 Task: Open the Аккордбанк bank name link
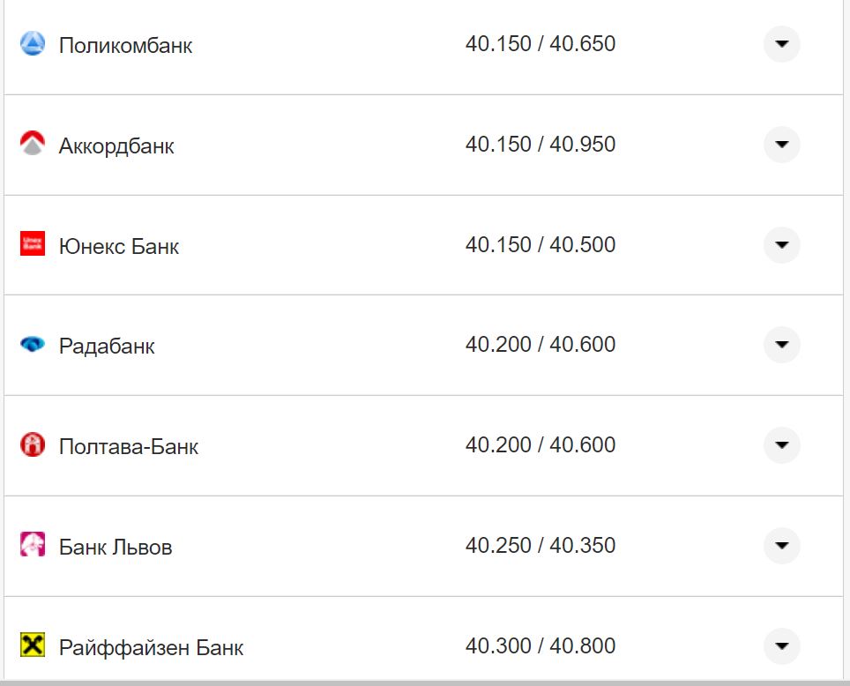pyautogui.click(x=116, y=146)
